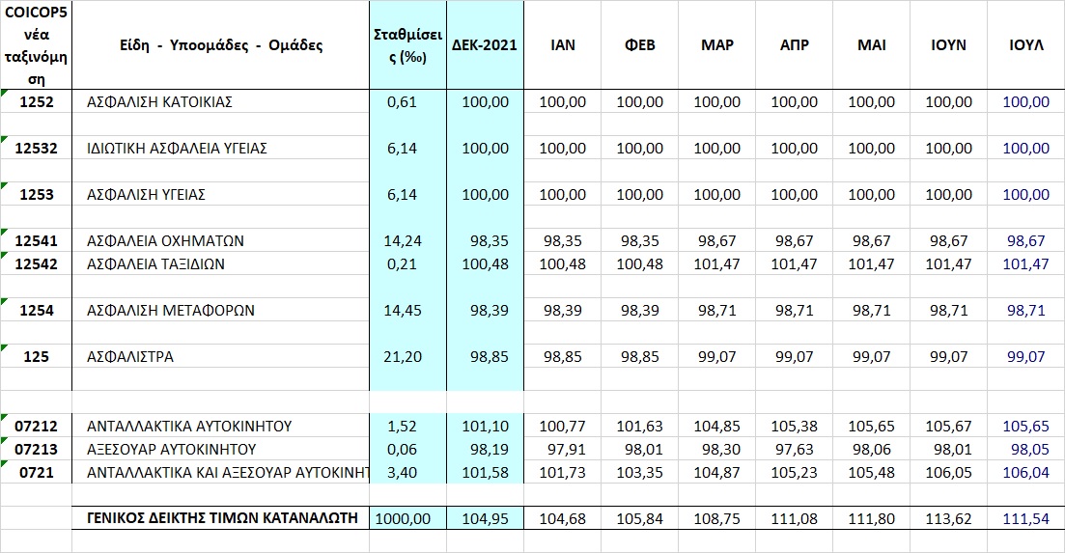1065x553 pixels.
Task: Click code cell 1254
Action: 36,310
